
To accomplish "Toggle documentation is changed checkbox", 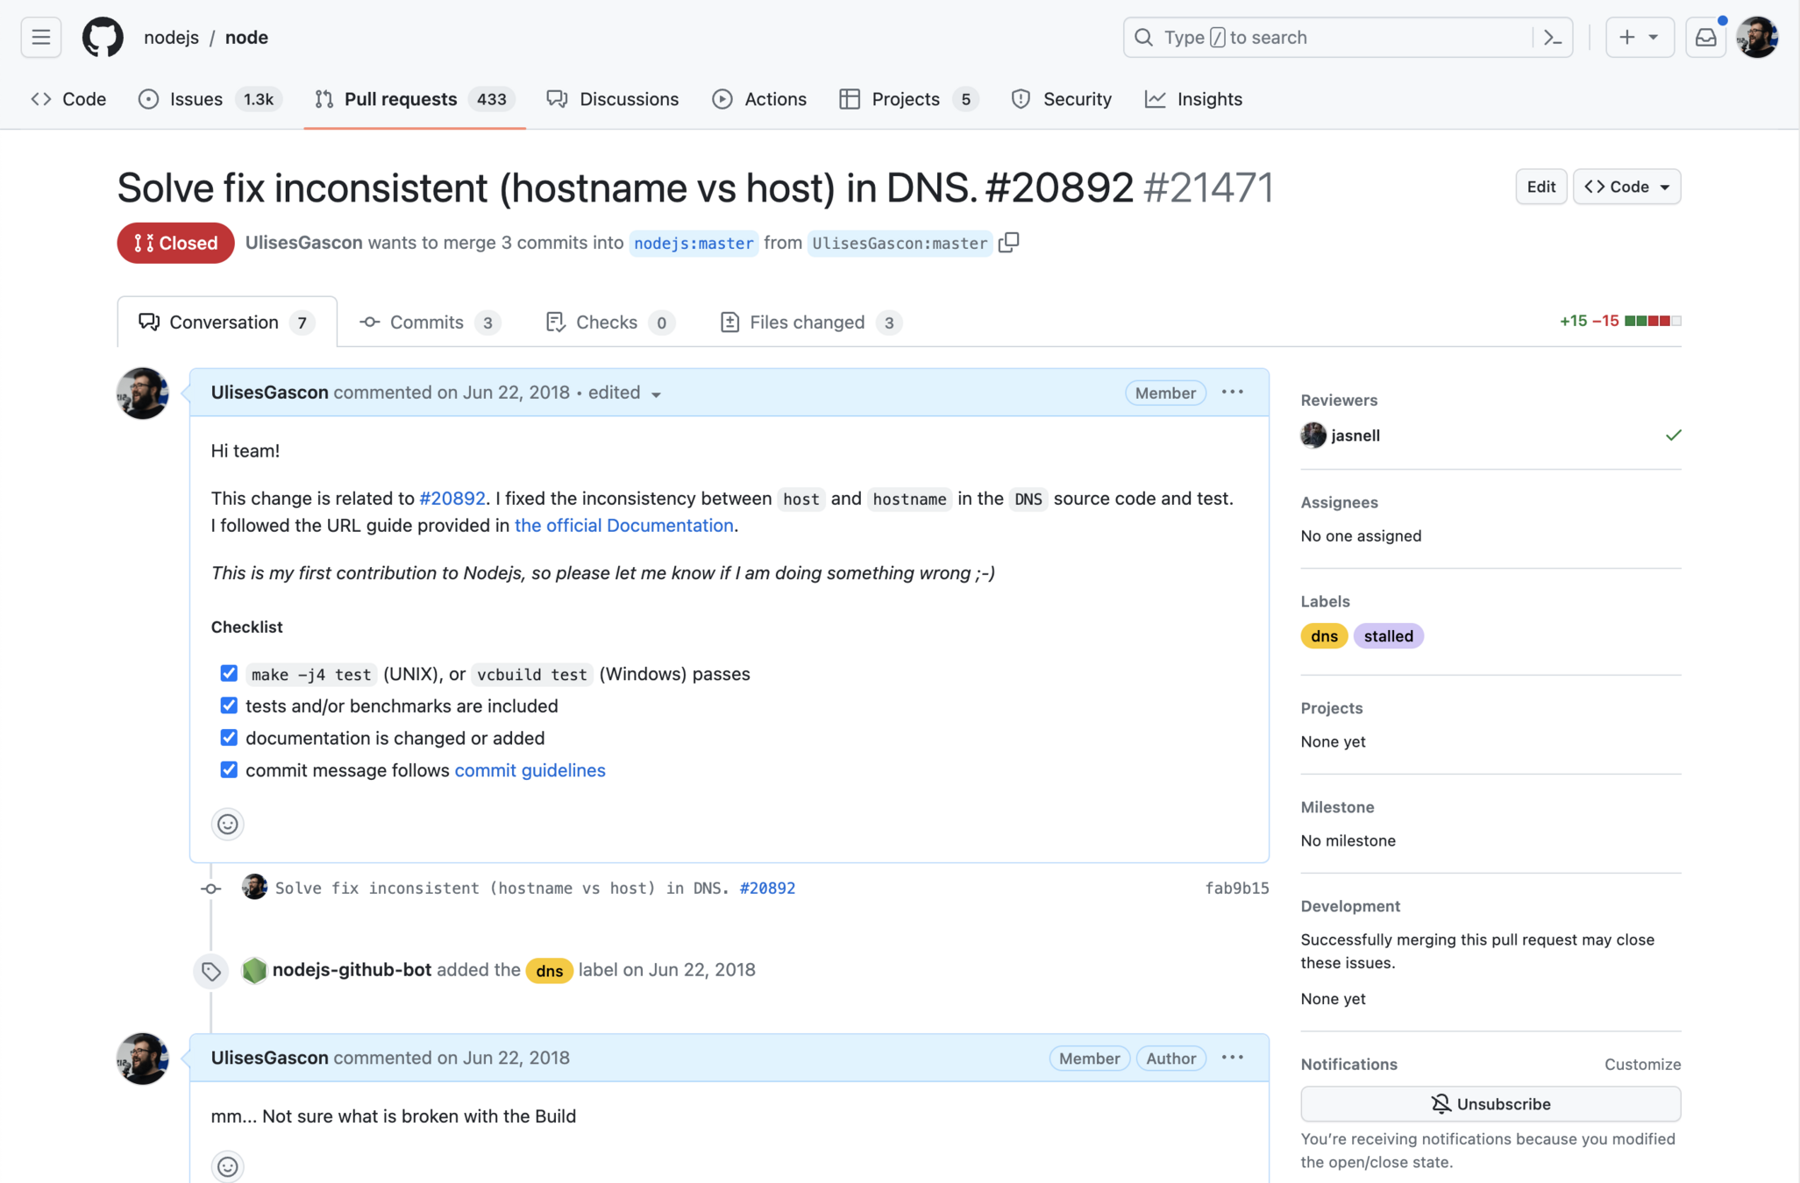I will pos(229,738).
